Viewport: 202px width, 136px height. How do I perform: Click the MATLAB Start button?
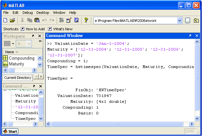coord(10,131)
